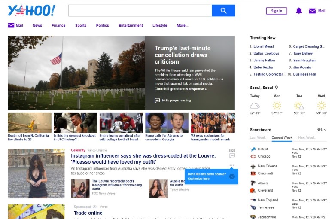
Task: Open trending topic Tony Bellew
Action: tap(303, 53)
